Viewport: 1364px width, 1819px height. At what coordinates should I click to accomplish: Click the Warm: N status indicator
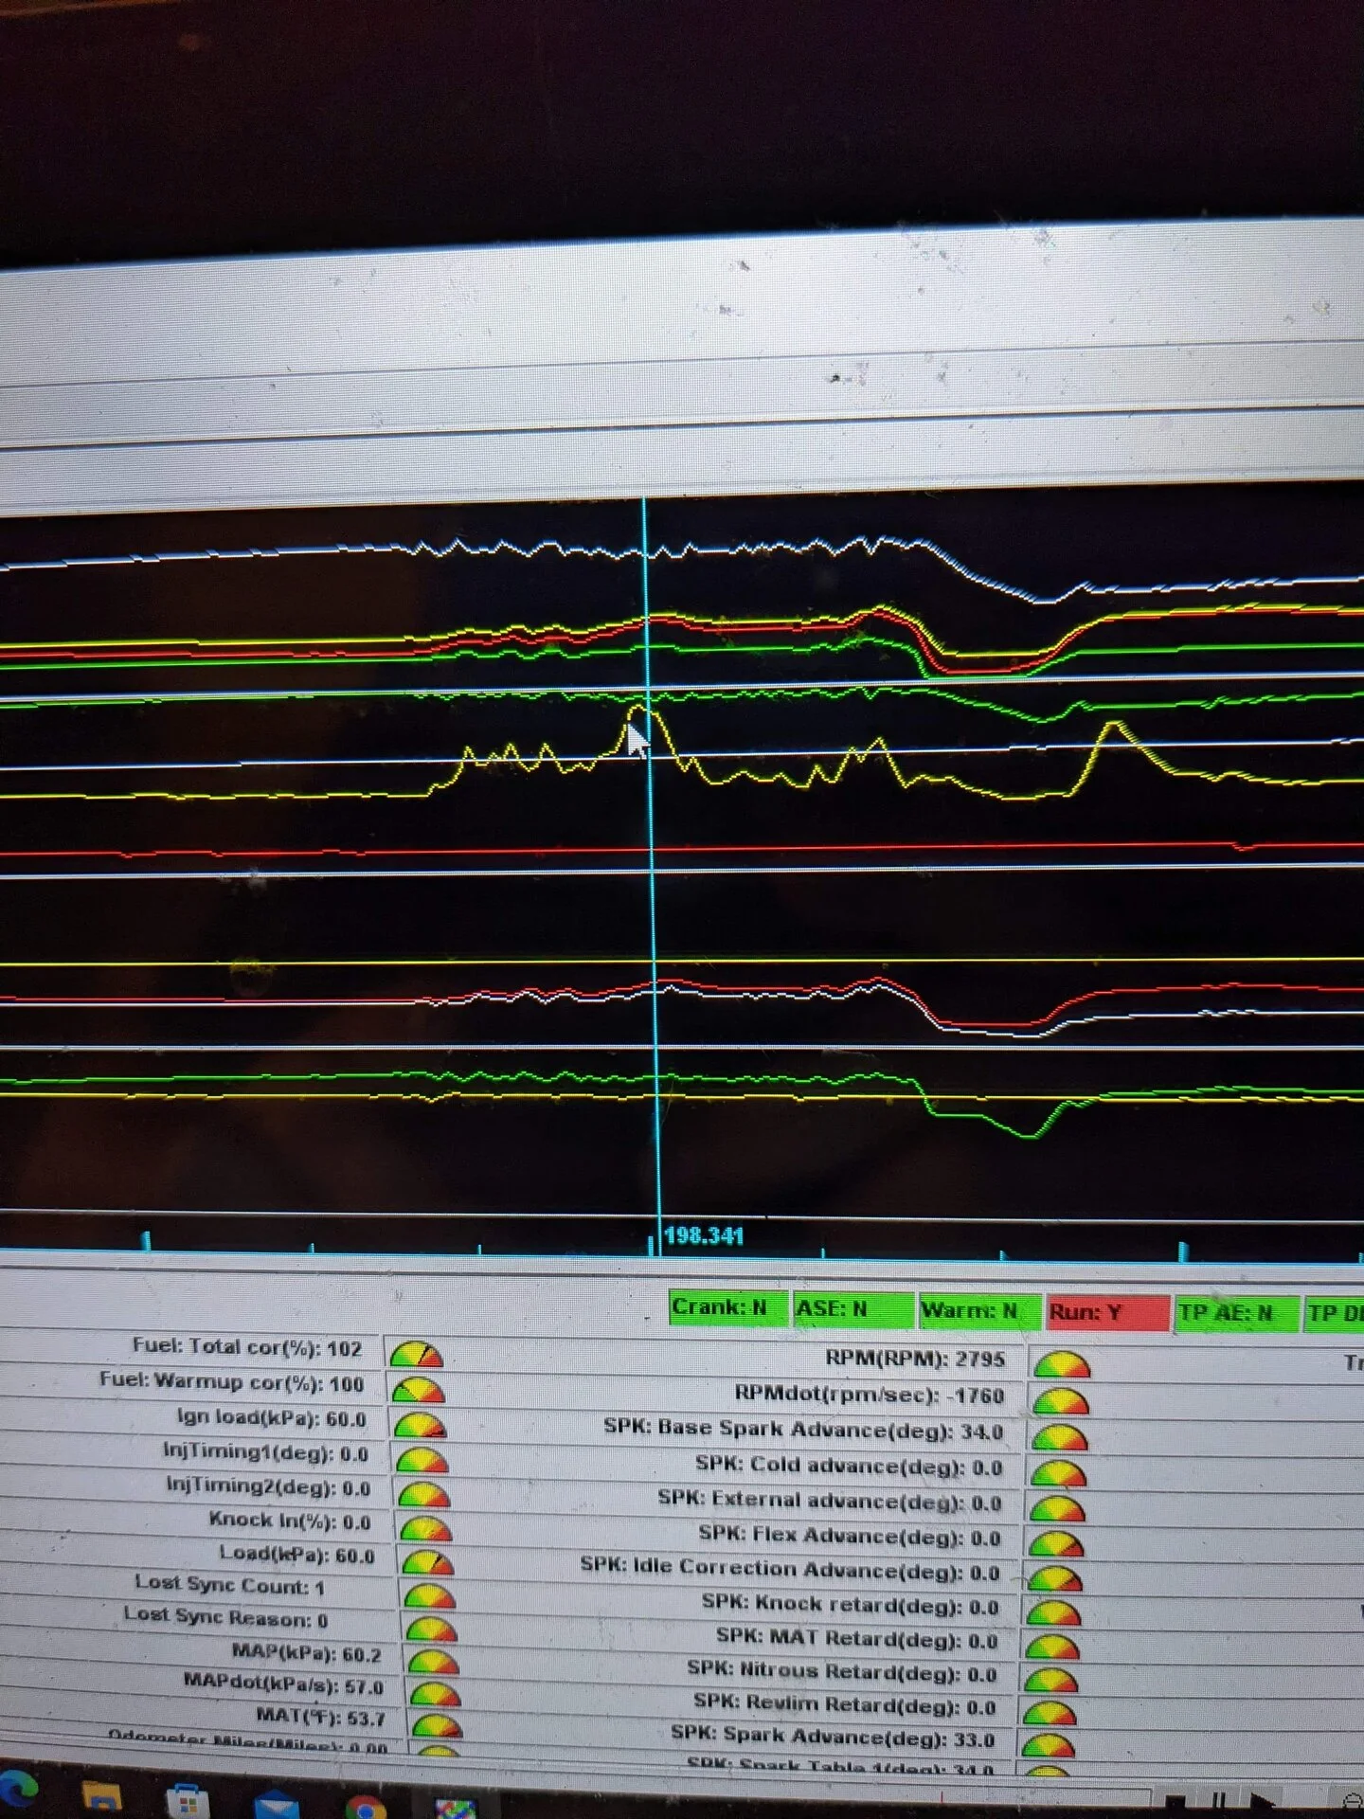(x=978, y=1311)
